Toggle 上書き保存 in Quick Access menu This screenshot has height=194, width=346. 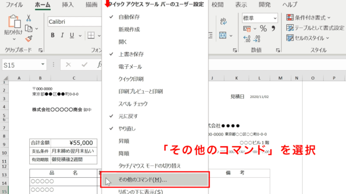[155, 54]
